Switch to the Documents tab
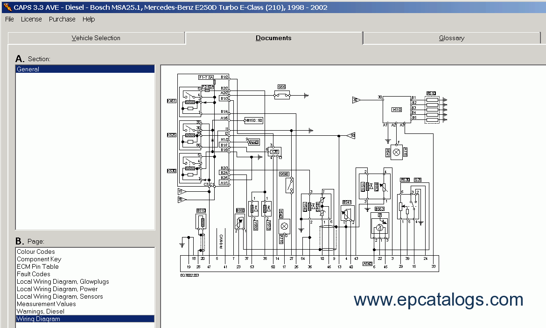546x328 pixels. [x=273, y=38]
